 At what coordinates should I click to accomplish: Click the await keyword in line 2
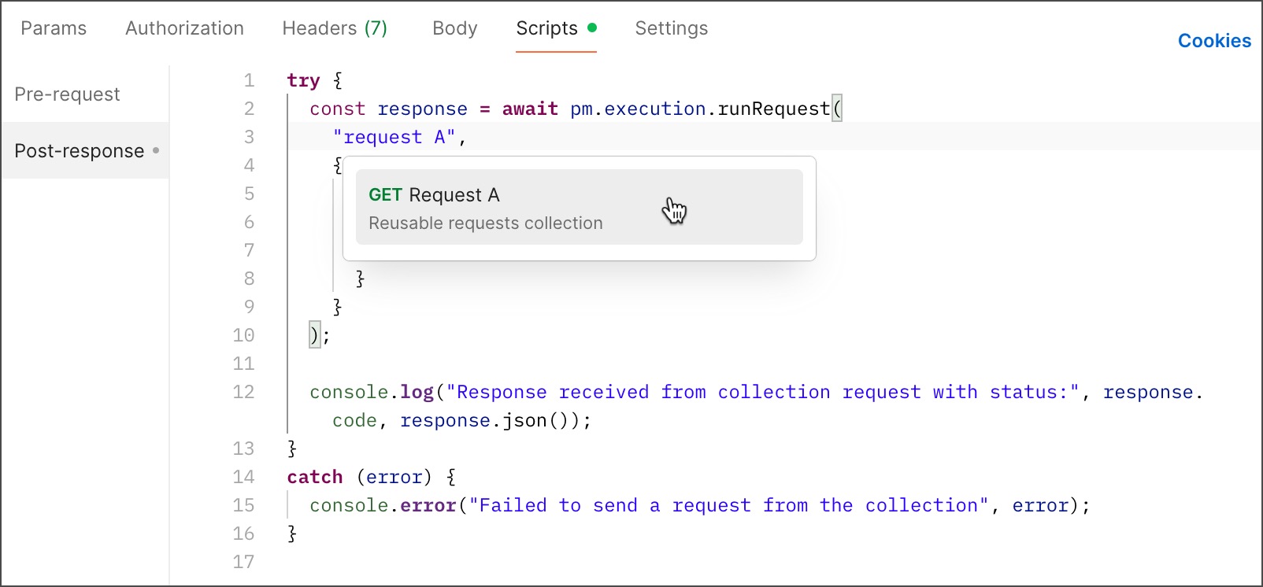point(530,109)
